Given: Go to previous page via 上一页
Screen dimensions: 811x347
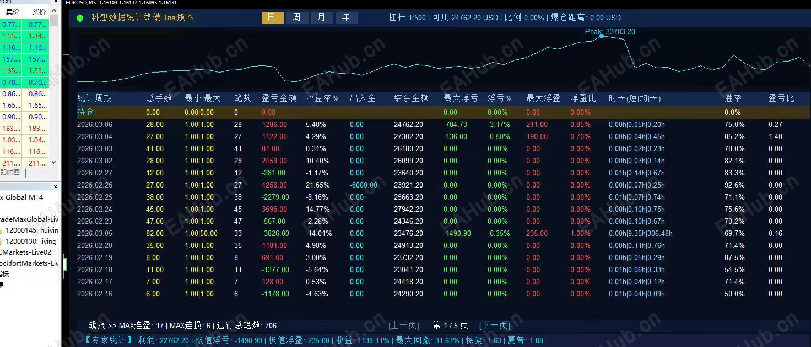Looking at the screenshot, I should (x=404, y=326).
